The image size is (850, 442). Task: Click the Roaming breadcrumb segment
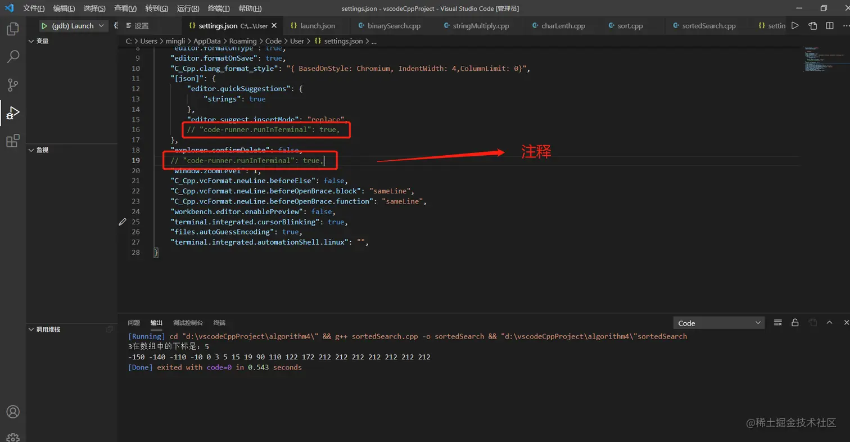[243, 41]
